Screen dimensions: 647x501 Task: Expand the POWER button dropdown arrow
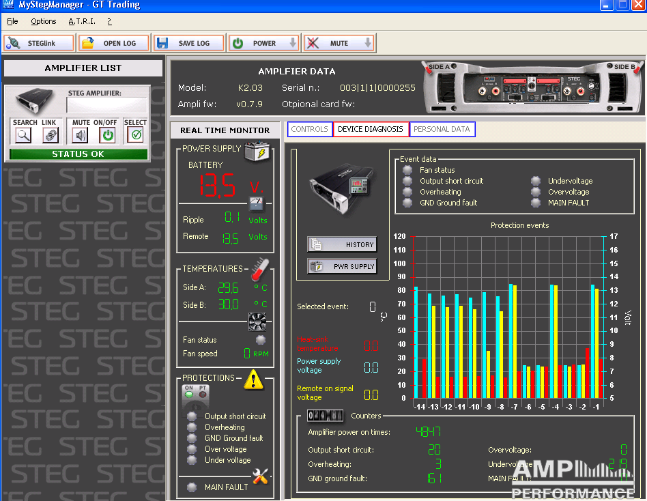pos(293,43)
